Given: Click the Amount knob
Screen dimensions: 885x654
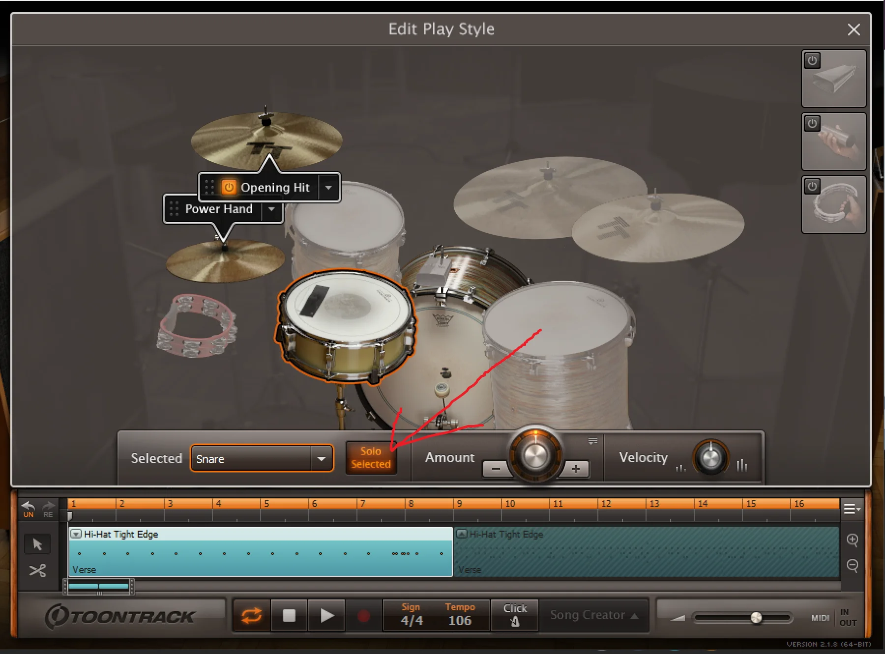Looking at the screenshot, I should coord(535,455).
